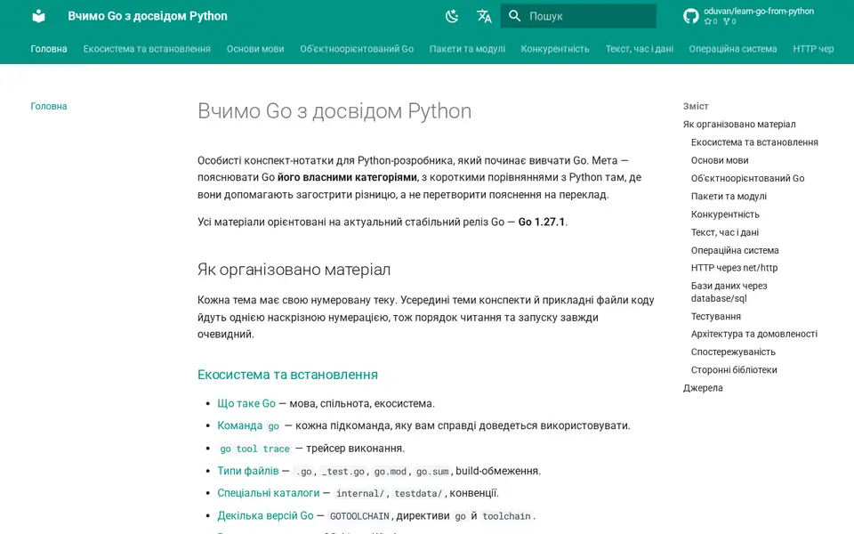Click the search magnifier icon
Viewport: 854px width, 534px height.
(x=515, y=16)
